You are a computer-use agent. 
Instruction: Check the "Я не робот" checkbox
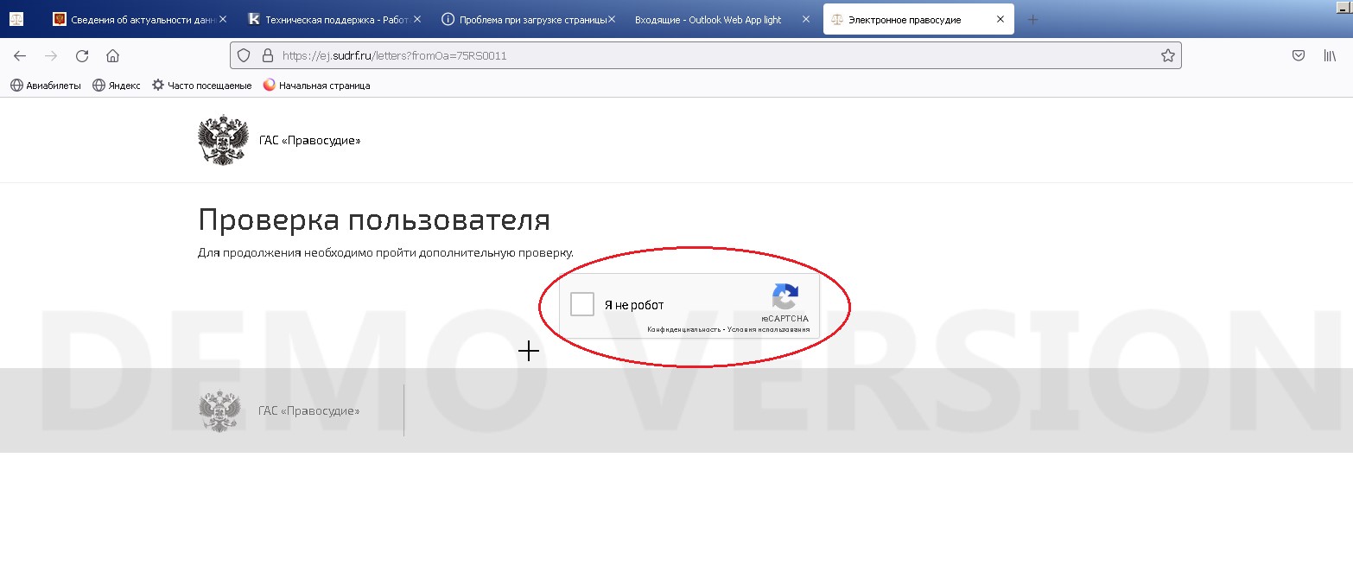pyautogui.click(x=582, y=304)
